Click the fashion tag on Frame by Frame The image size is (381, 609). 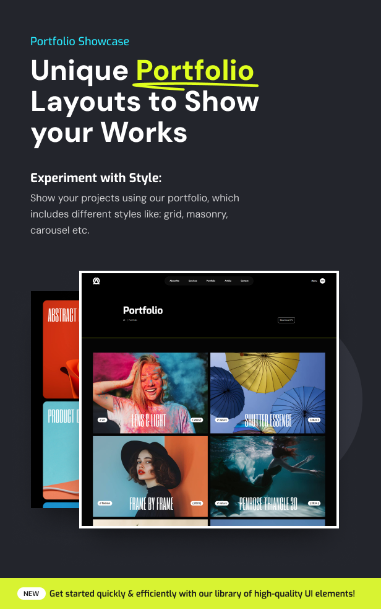[x=105, y=503]
